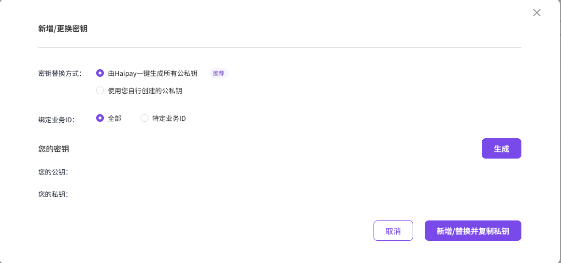Image resolution: width=561 pixels, height=263 pixels.
Task: Click the 生成 button
Action: (x=501, y=148)
